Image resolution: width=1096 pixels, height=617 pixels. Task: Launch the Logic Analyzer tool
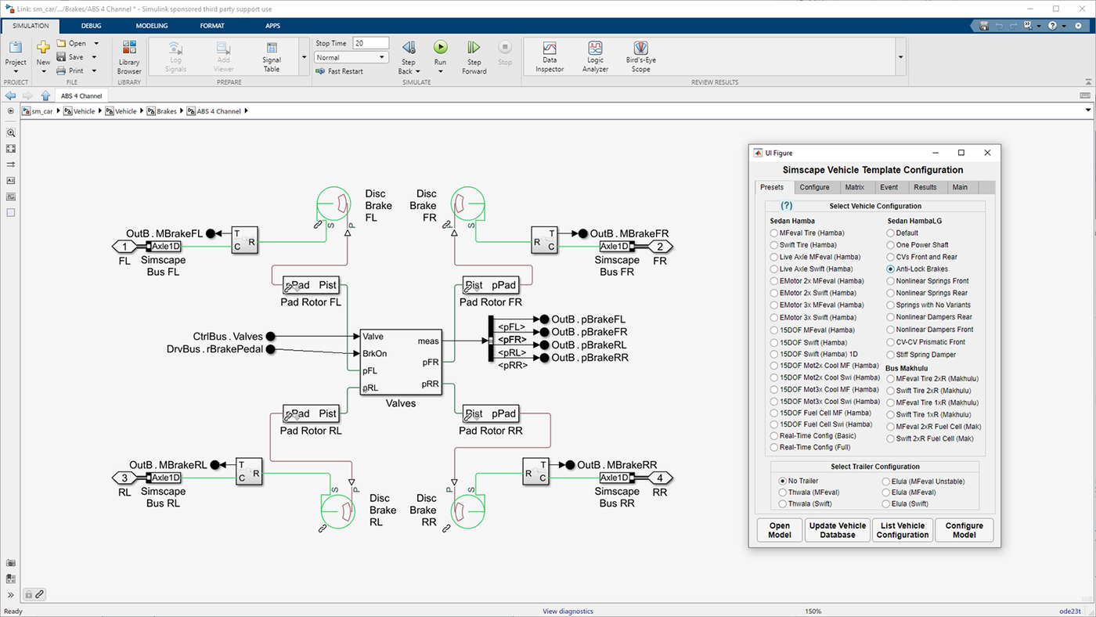pos(595,56)
